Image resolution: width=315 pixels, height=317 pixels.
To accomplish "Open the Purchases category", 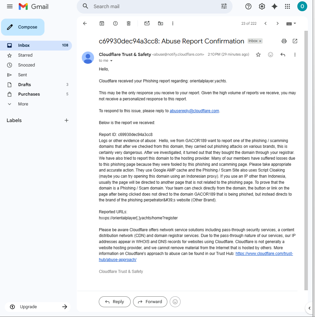I will click(x=36, y=94).
